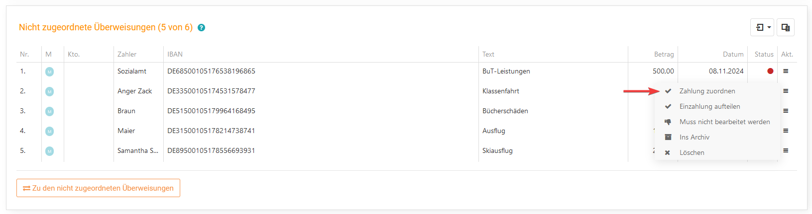Sort by the Betrag column header

[664, 54]
